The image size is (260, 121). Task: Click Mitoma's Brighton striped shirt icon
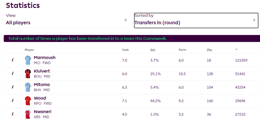[x=28, y=87]
